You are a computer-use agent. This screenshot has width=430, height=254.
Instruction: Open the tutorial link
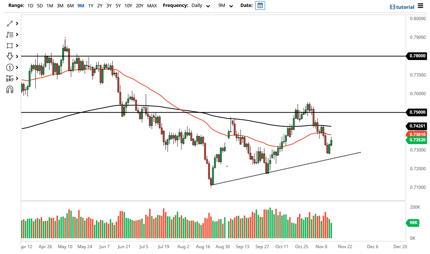click(x=405, y=7)
